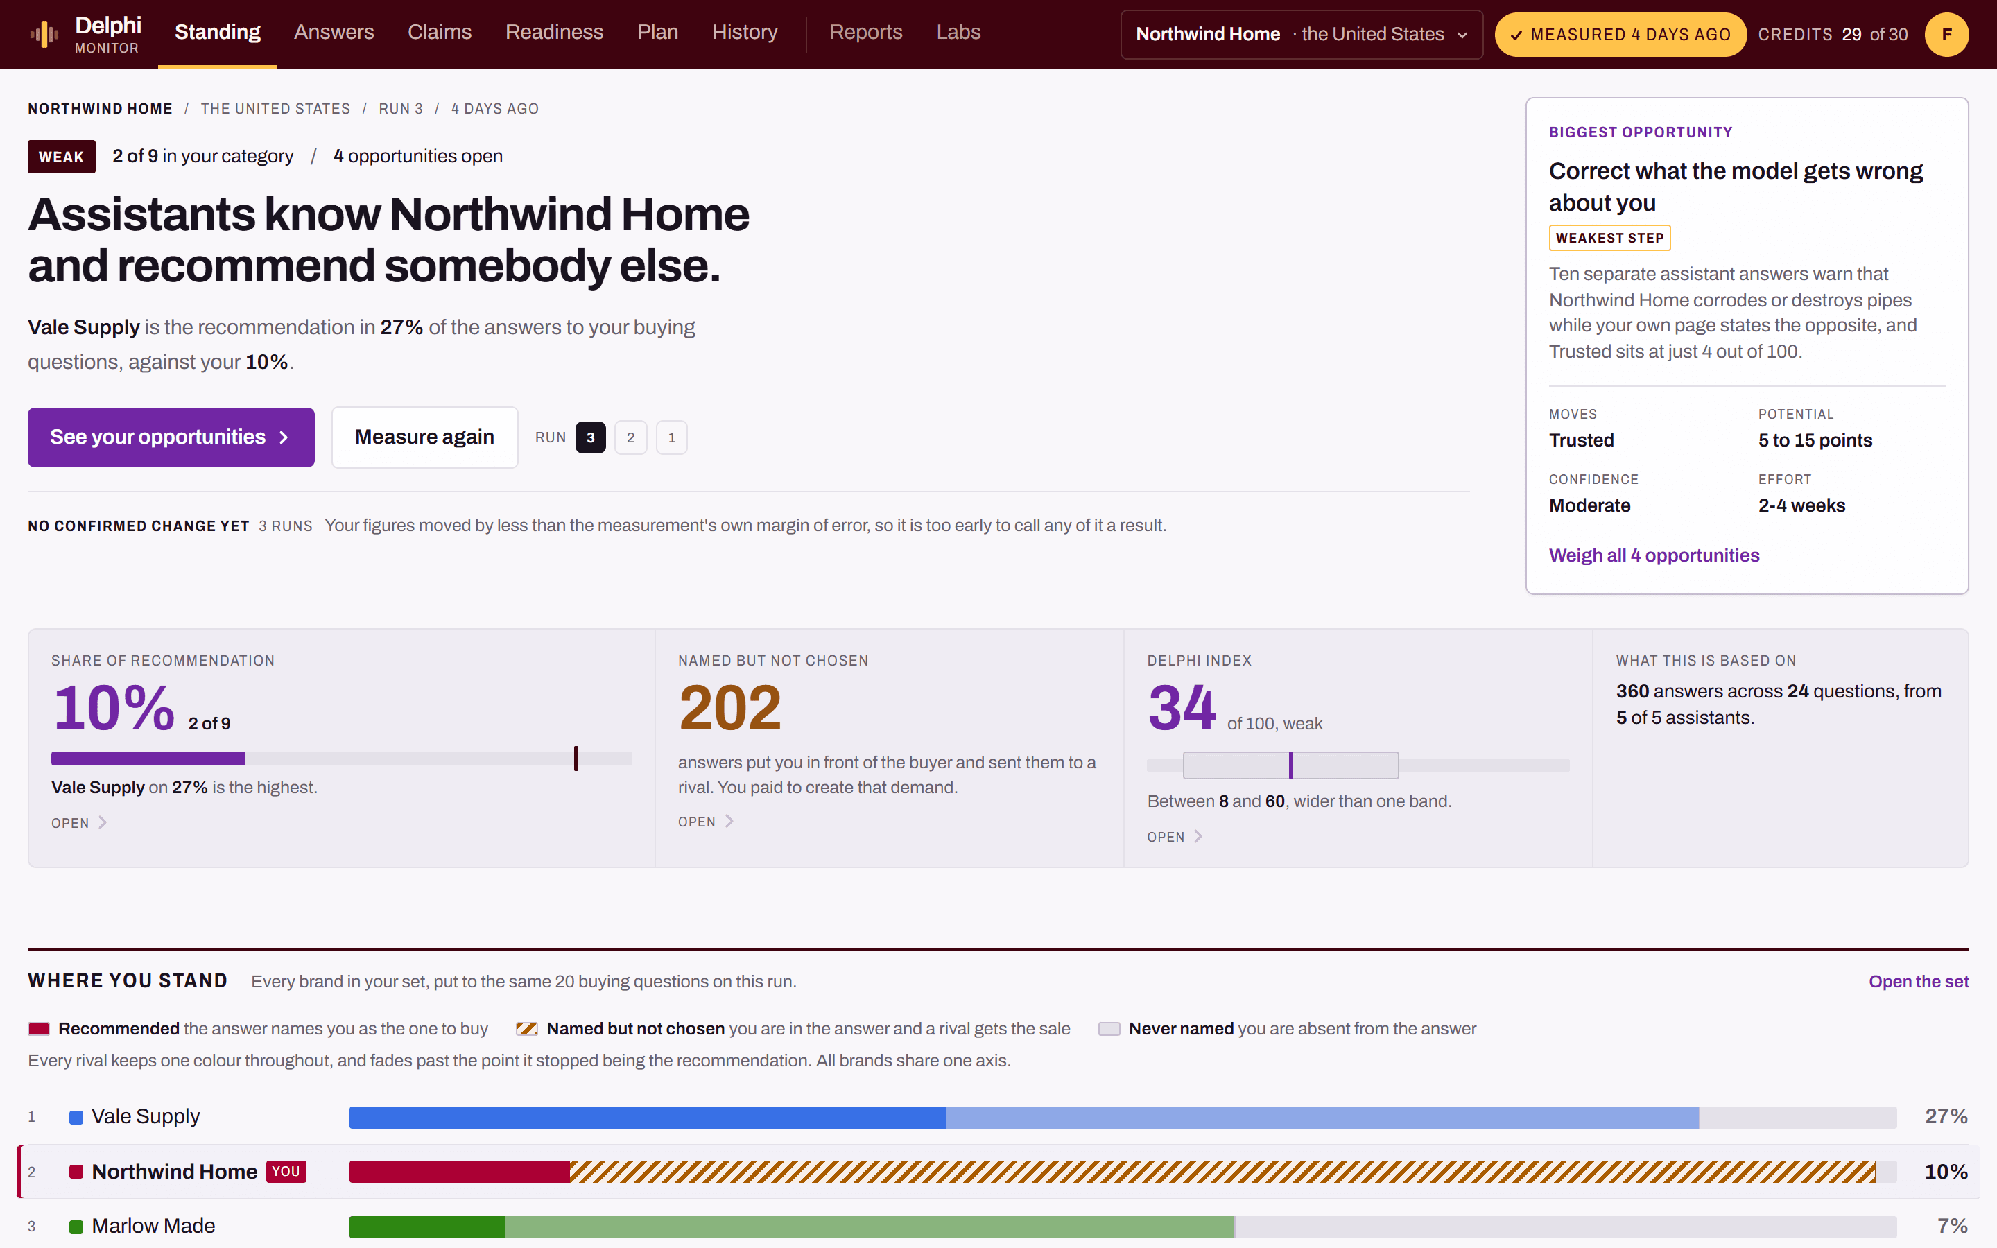Image resolution: width=1997 pixels, height=1248 pixels.
Task: Click Marlow Made's green color square
Action: pyautogui.click(x=76, y=1227)
